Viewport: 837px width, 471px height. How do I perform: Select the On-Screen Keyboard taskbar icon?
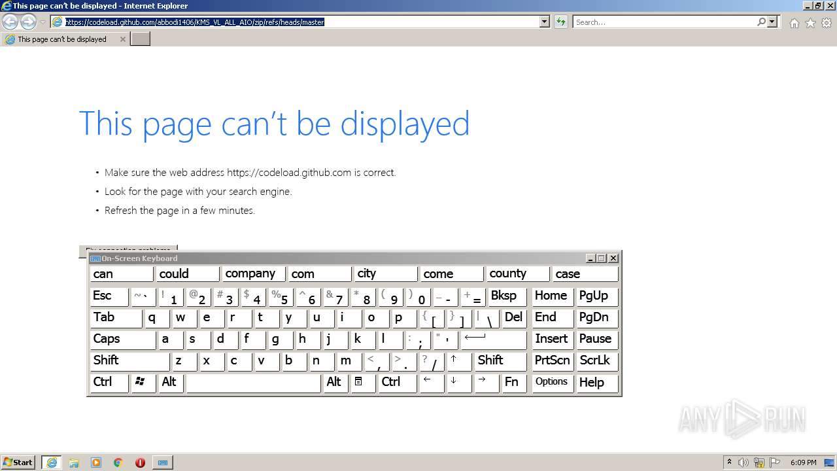(163, 462)
